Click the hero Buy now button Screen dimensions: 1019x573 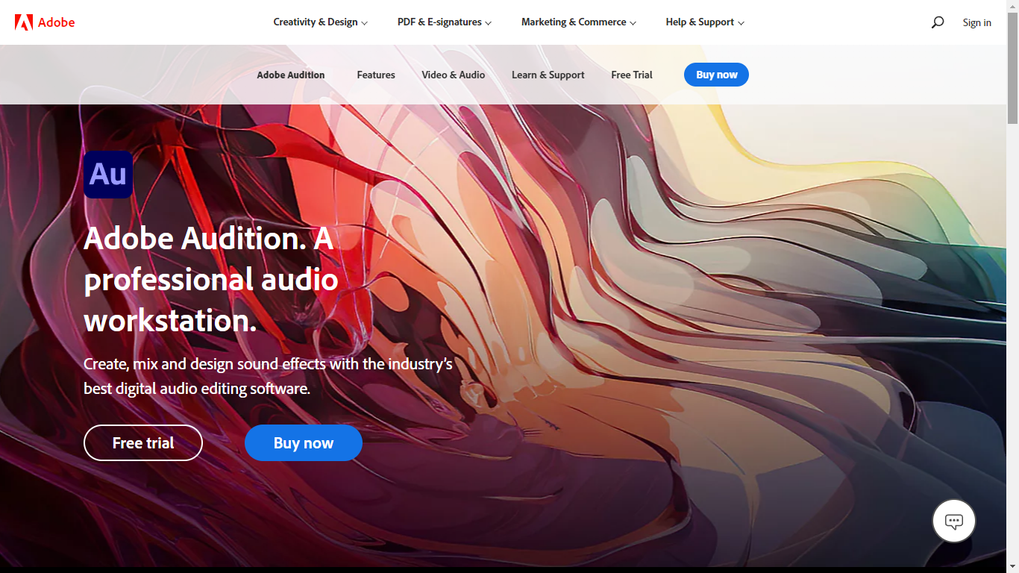304,443
